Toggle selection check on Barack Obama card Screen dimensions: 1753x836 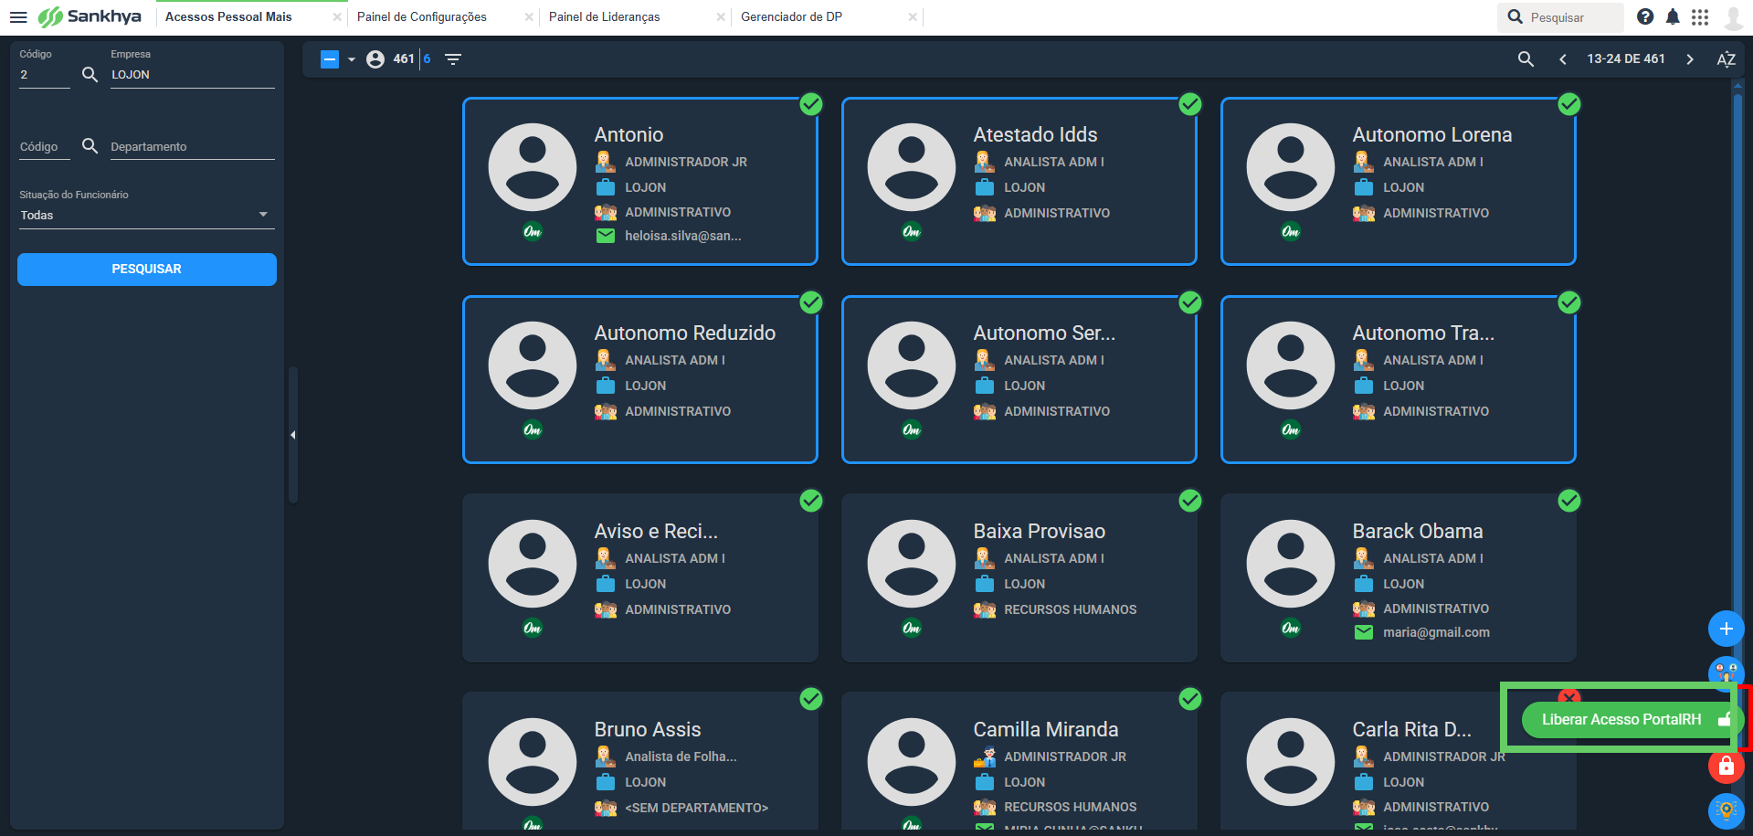pos(1569,501)
